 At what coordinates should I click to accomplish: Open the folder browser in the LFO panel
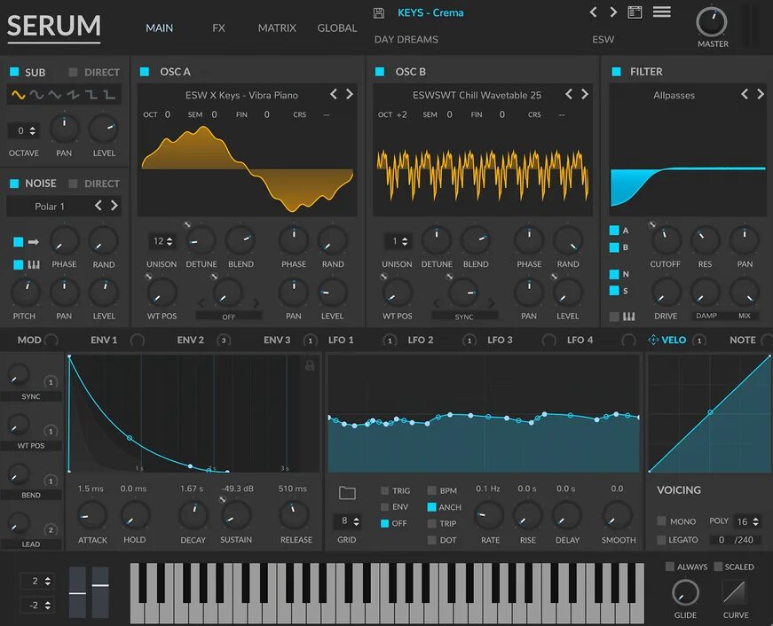(347, 491)
